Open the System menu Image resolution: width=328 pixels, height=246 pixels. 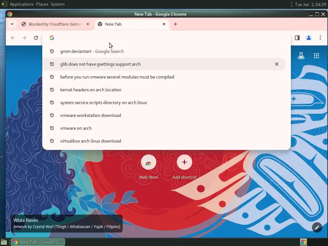coord(58,4)
